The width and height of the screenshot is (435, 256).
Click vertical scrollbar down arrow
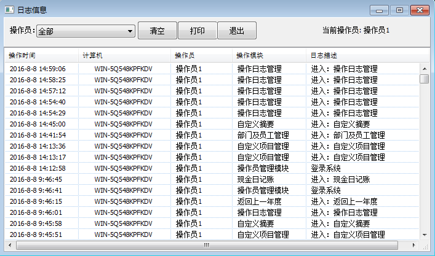[425, 235]
